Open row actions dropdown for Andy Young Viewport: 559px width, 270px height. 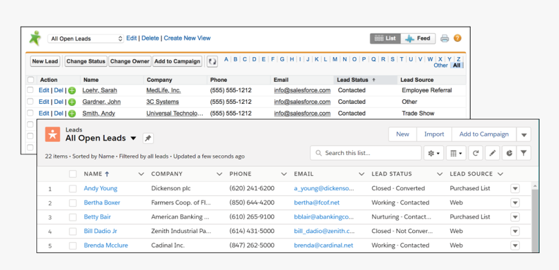point(515,189)
